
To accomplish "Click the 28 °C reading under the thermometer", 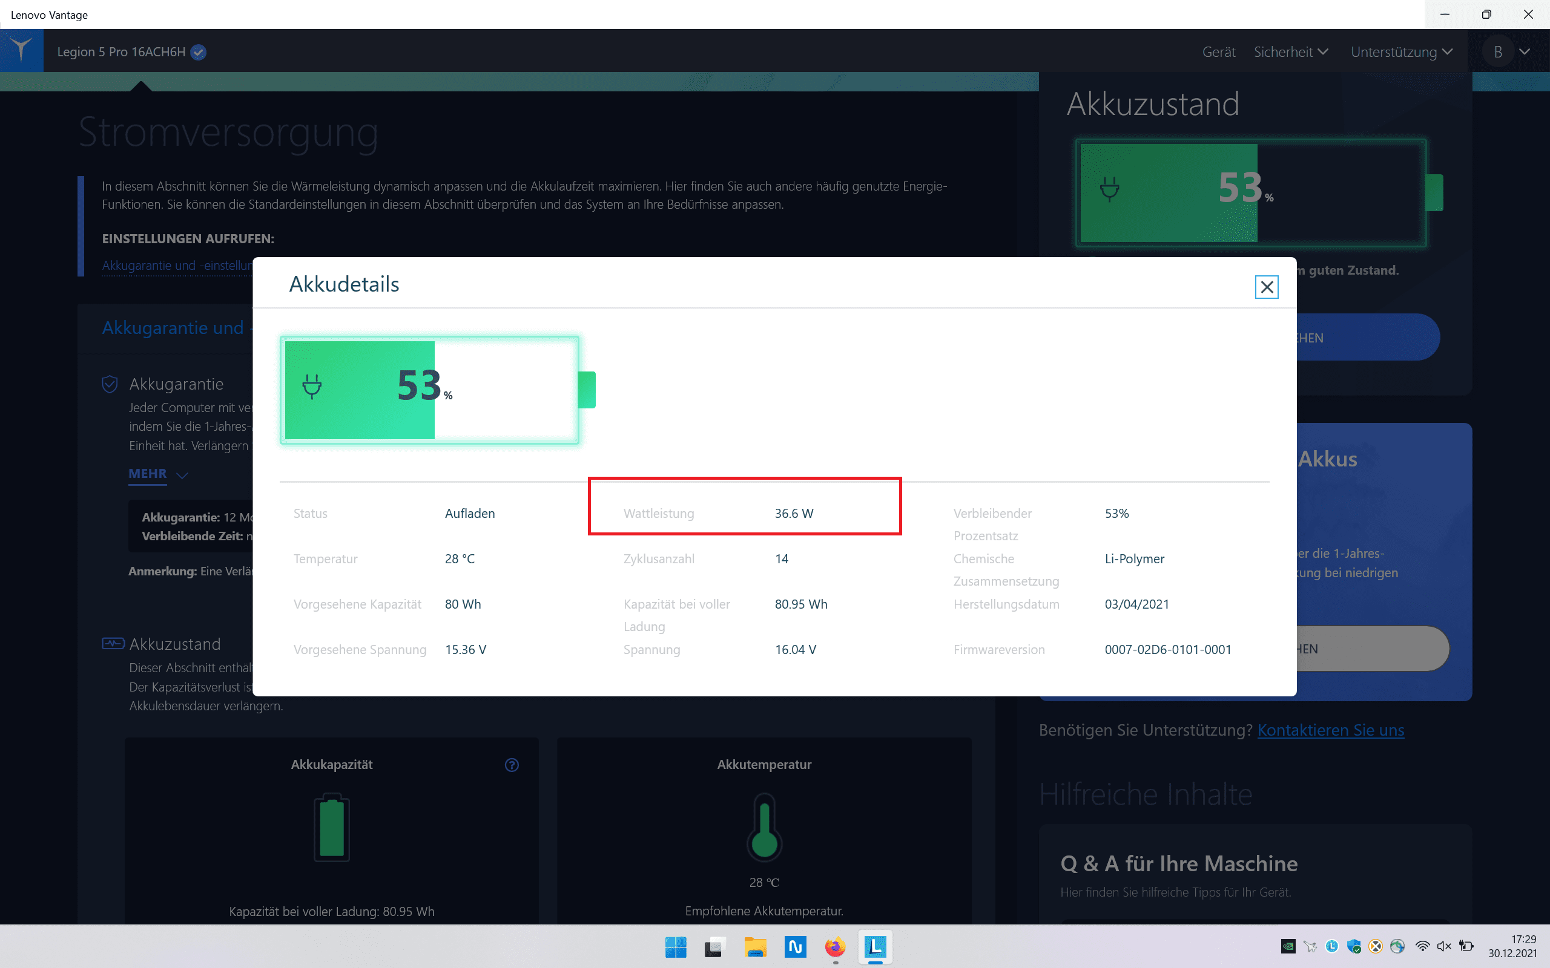I will click(764, 883).
